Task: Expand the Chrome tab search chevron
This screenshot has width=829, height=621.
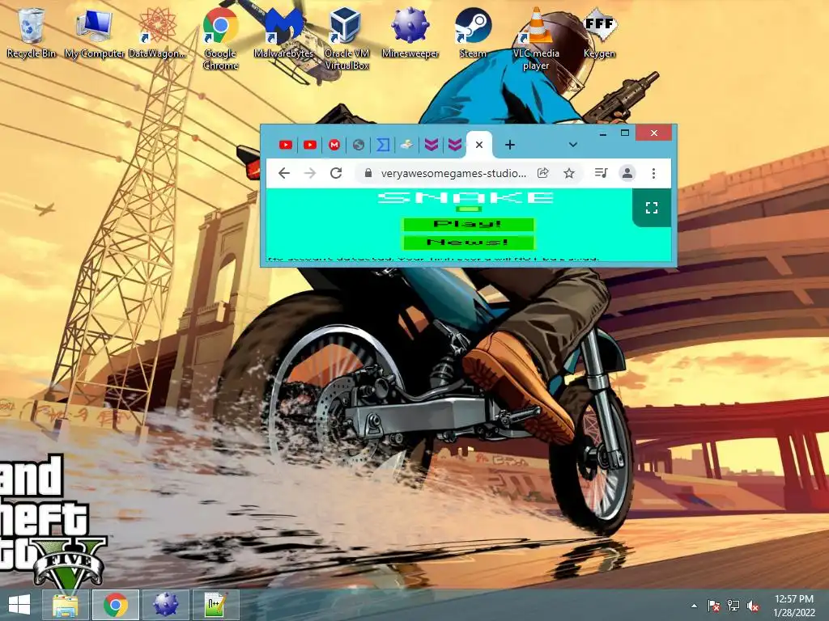Action: click(x=572, y=145)
